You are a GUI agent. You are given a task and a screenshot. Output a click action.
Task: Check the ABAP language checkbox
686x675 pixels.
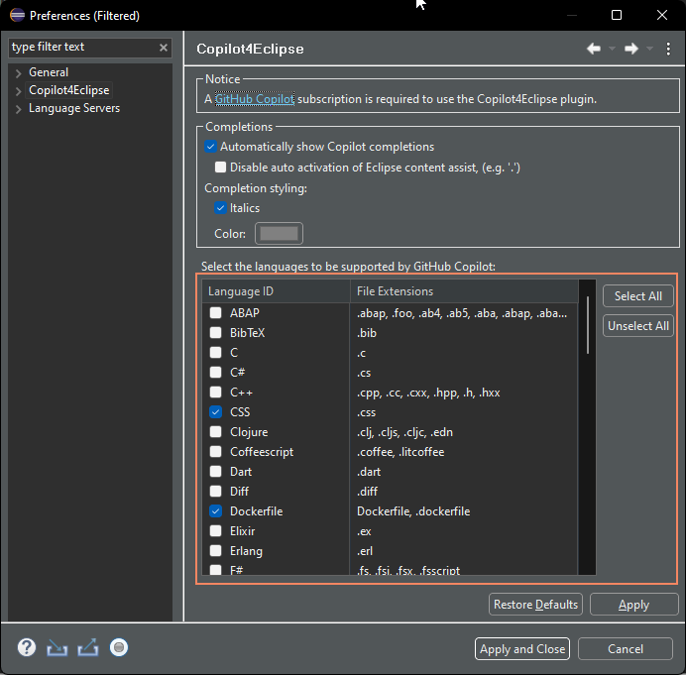coord(216,313)
